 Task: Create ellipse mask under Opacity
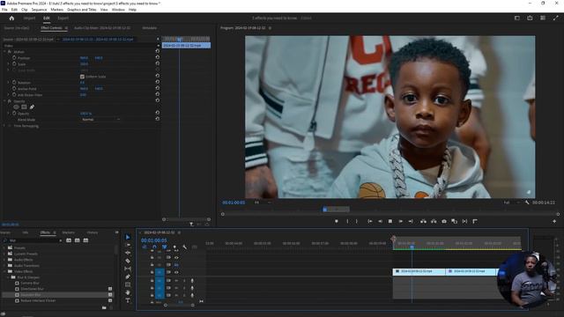pyautogui.click(x=16, y=107)
